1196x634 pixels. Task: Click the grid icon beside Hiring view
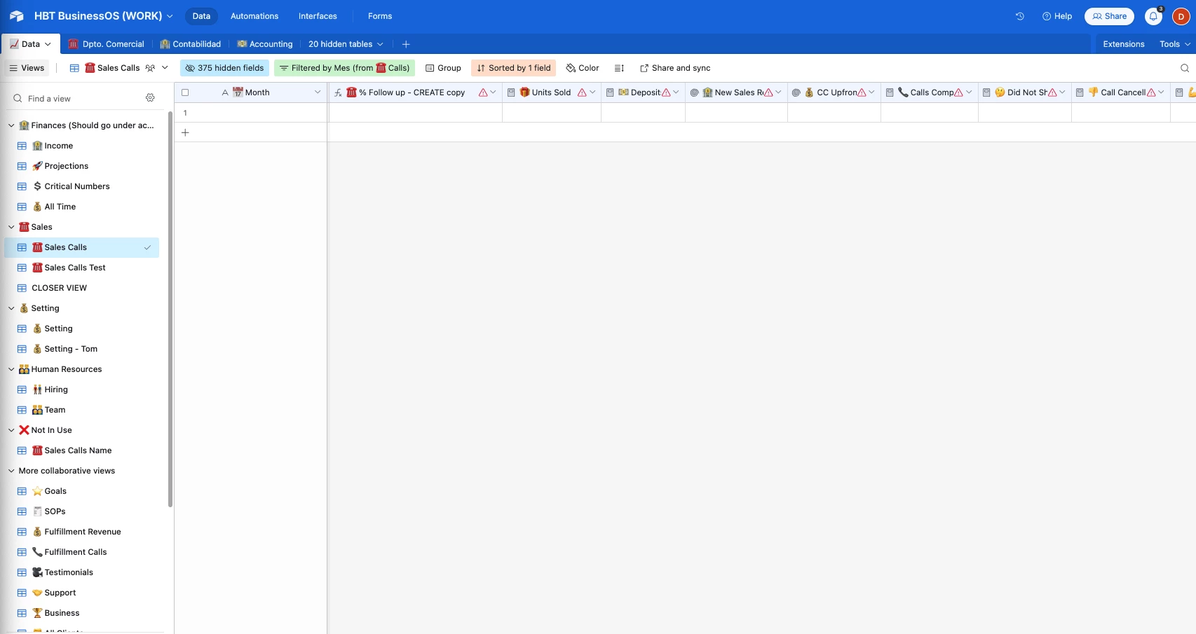[x=22, y=390]
